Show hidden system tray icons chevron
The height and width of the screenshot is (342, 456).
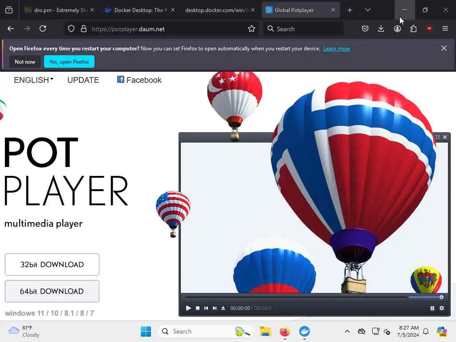[347, 331]
